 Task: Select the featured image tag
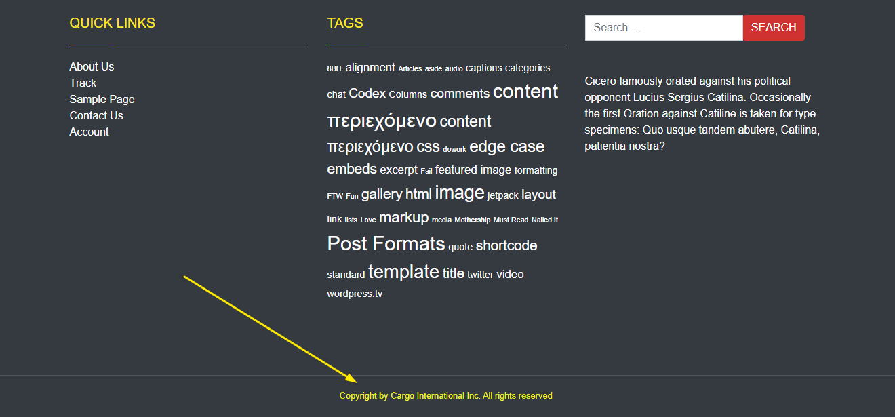click(x=473, y=170)
